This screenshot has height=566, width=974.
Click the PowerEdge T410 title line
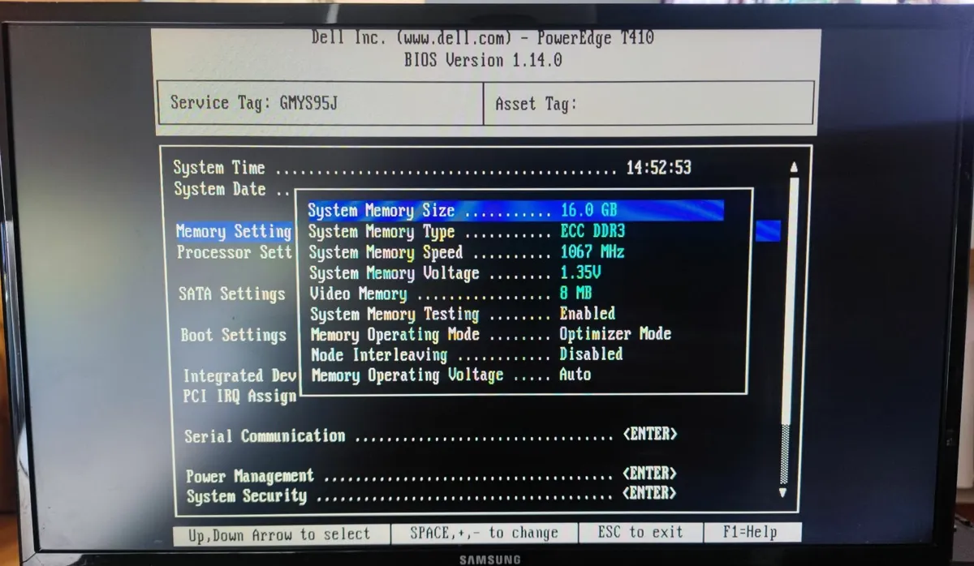(x=483, y=38)
